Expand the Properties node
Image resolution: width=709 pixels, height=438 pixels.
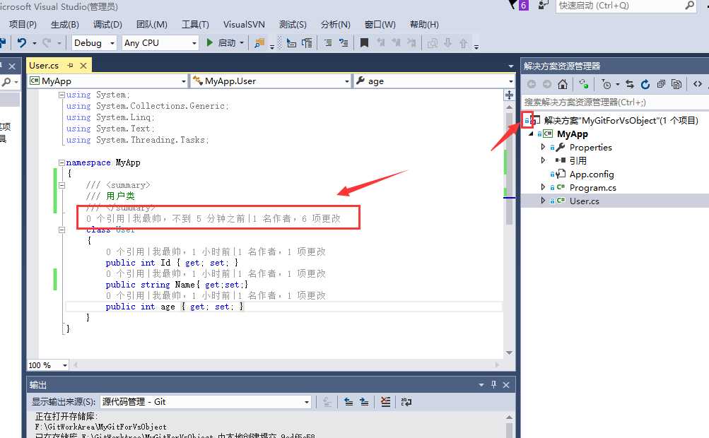(x=543, y=147)
